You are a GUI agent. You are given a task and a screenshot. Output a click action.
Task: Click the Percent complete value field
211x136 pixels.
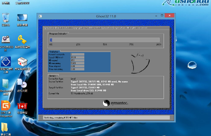point(77,54)
